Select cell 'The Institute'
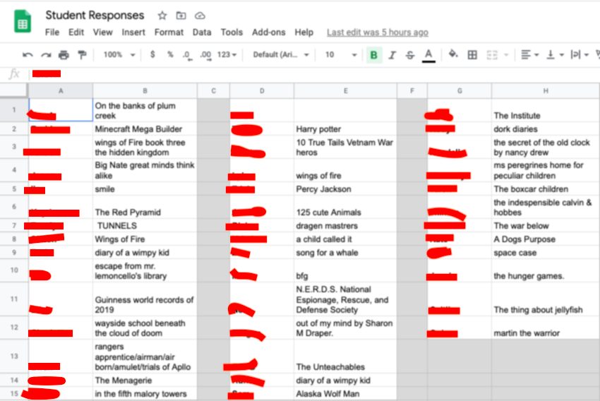600x401 pixels. pos(545,110)
